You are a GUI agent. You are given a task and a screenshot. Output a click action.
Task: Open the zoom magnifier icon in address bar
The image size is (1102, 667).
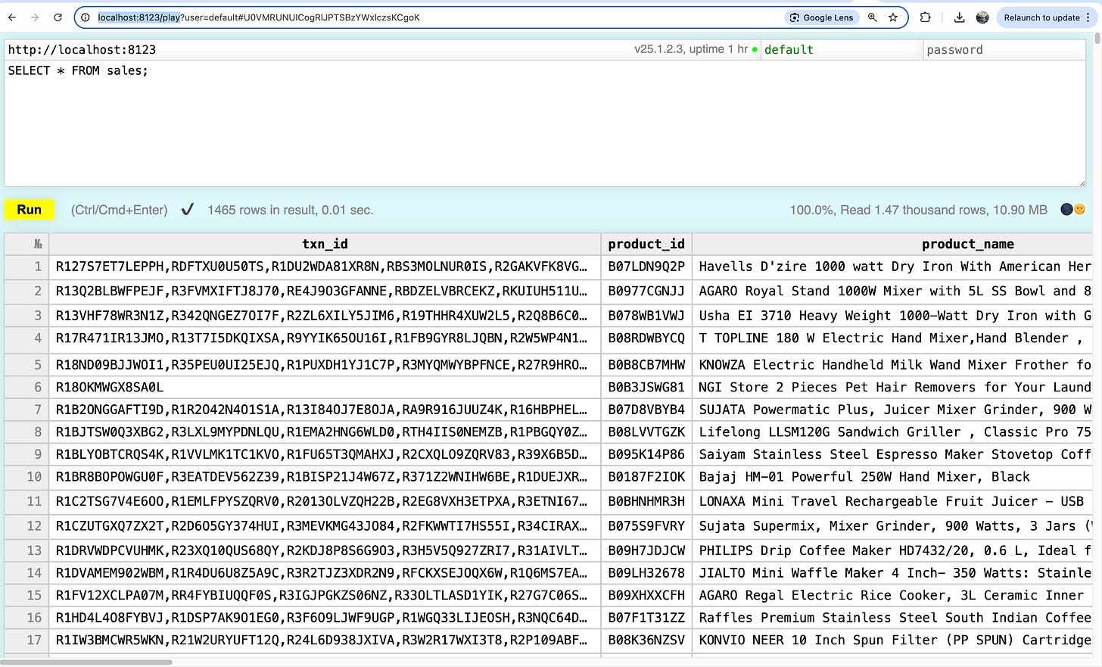pyautogui.click(x=873, y=17)
